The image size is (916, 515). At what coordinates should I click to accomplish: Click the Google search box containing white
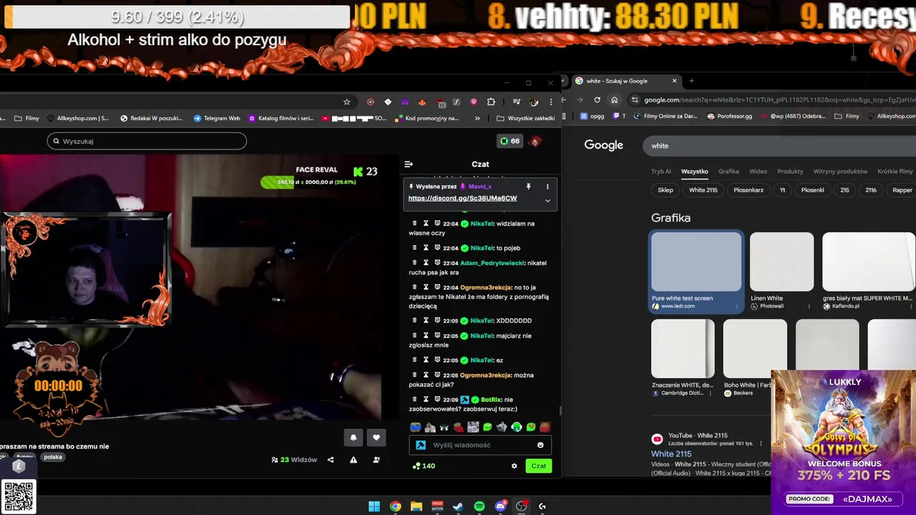(779, 145)
